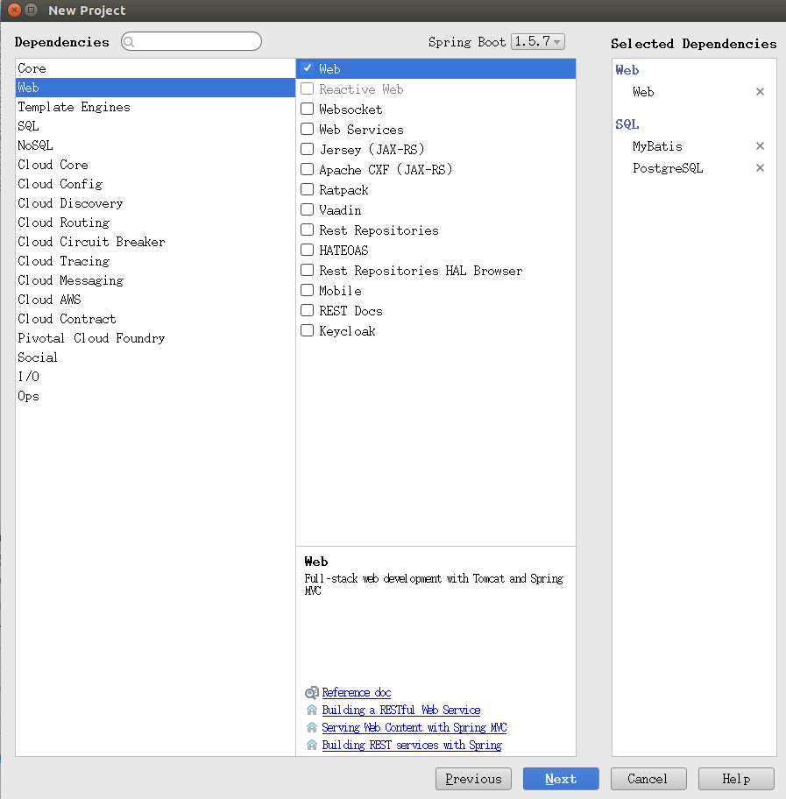The width and height of the screenshot is (786, 799).
Task: Remove MyBatis from selected dependencies
Action: click(760, 146)
